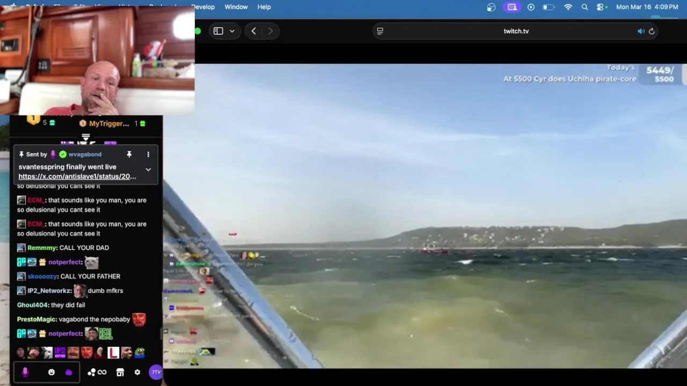
Task: Toggle the Safari sidebar button
Action: 218,31
